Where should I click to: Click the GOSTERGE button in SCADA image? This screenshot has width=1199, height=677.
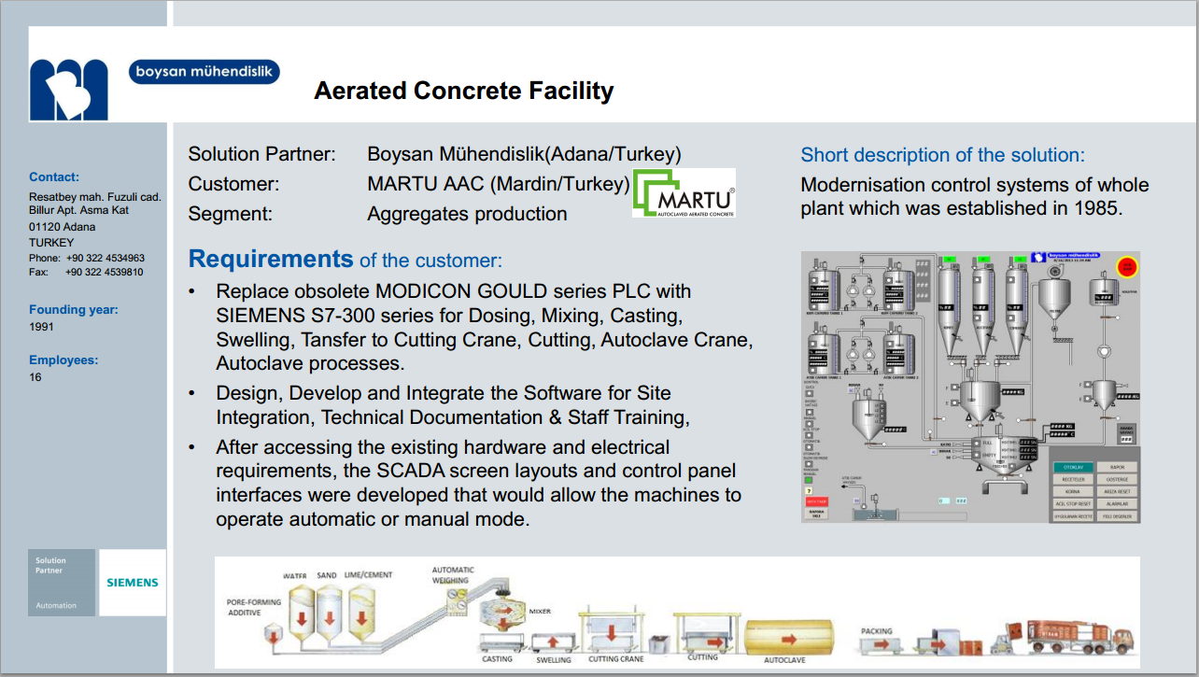(1117, 479)
